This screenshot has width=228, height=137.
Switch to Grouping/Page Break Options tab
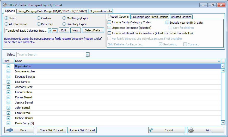pyautogui.click(x=150, y=17)
